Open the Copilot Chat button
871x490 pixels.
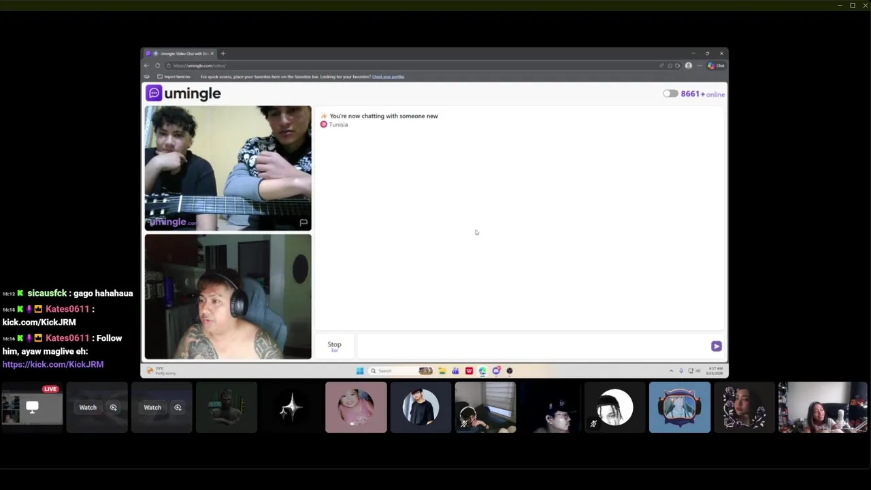[x=716, y=65]
